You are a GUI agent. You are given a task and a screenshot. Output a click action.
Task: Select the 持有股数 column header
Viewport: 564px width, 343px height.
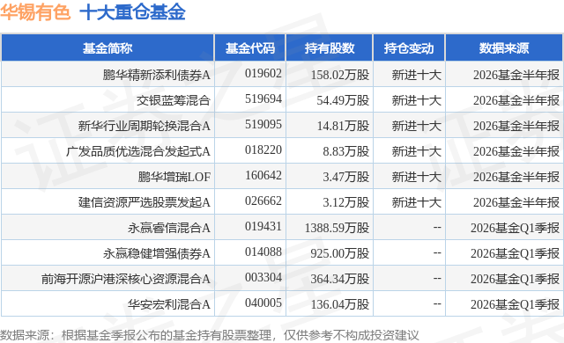tap(330, 48)
